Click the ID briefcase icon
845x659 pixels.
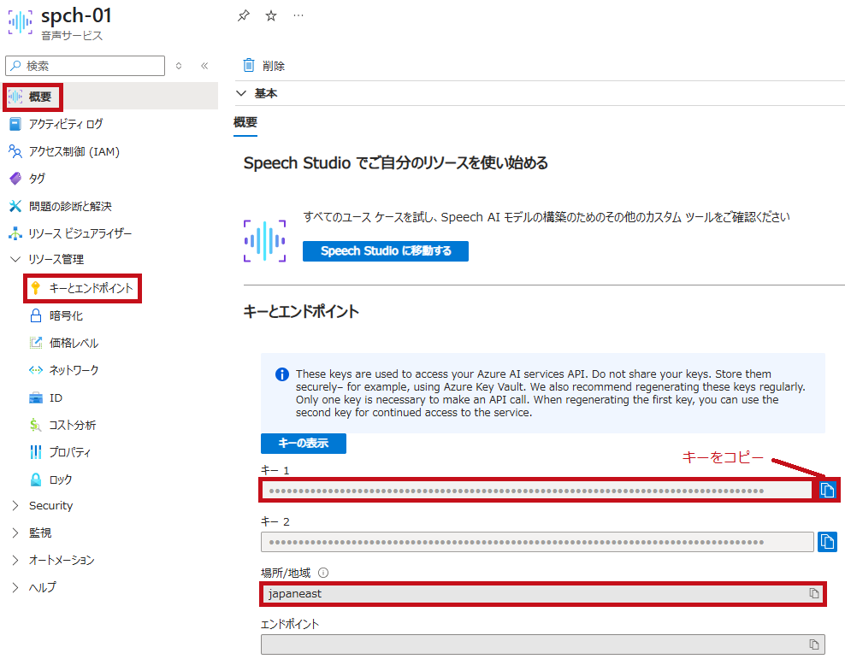(x=36, y=397)
